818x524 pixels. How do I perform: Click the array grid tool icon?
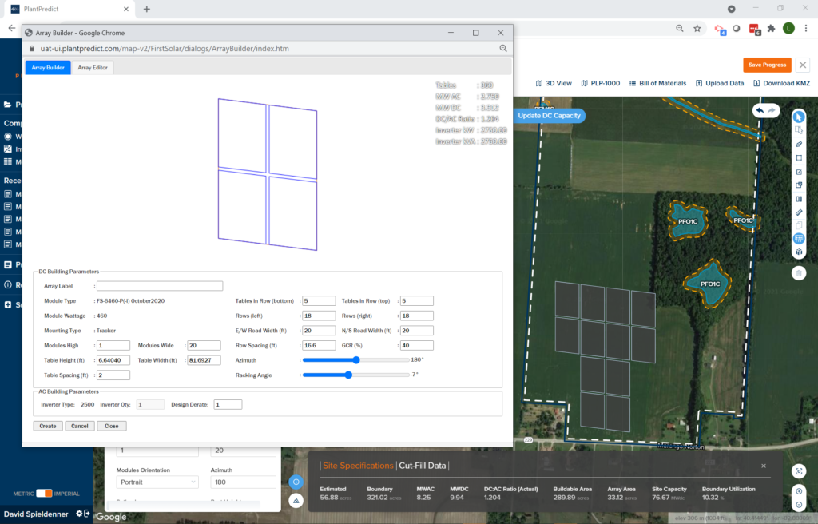point(798,239)
